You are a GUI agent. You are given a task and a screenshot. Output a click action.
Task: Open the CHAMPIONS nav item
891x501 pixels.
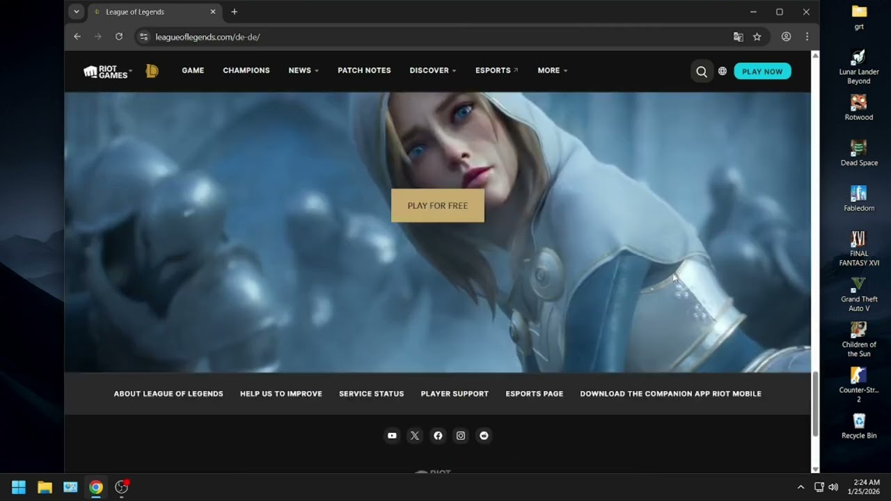click(x=246, y=70)
